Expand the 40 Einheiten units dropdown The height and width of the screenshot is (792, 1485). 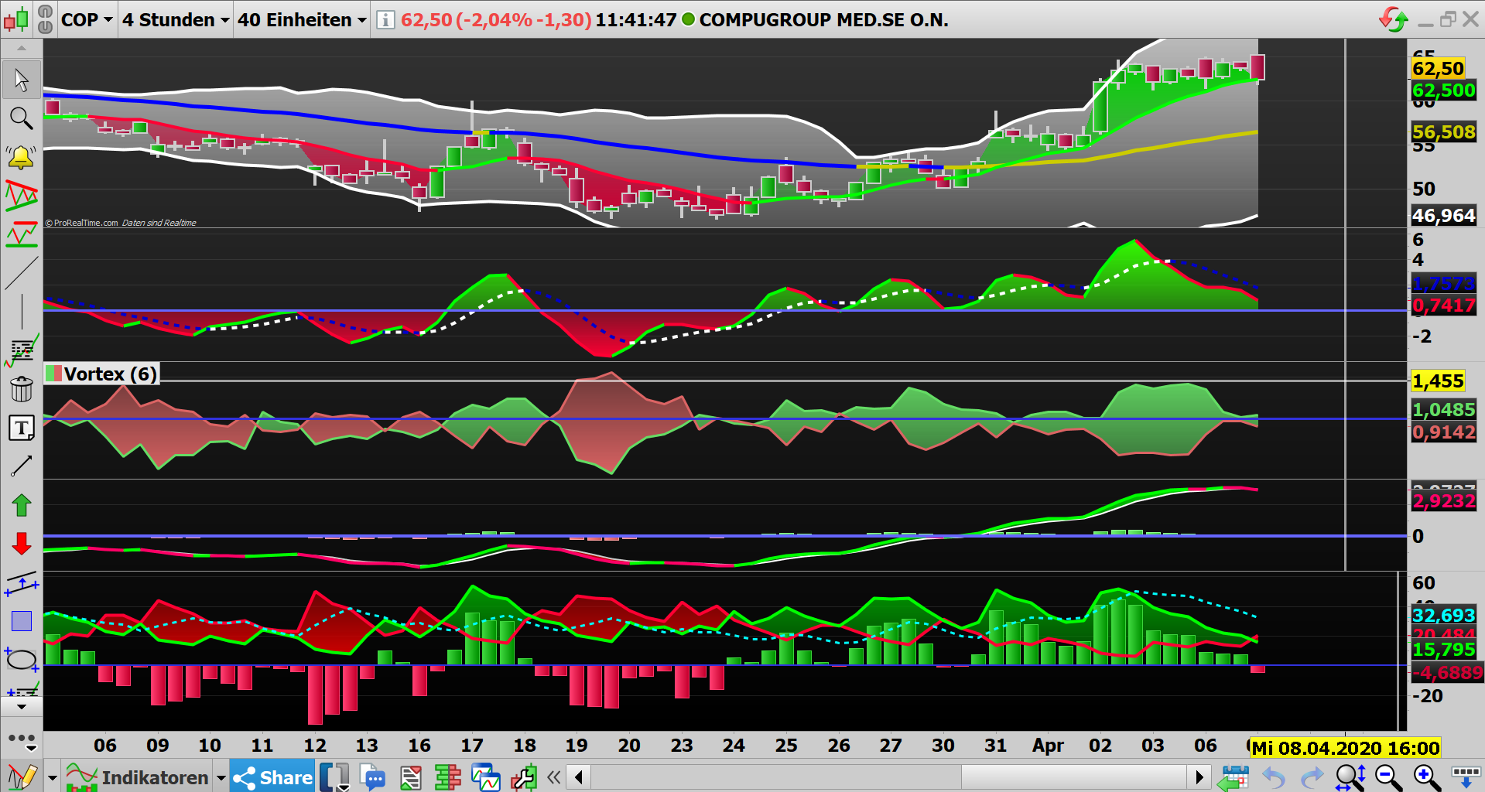[300, 20]
